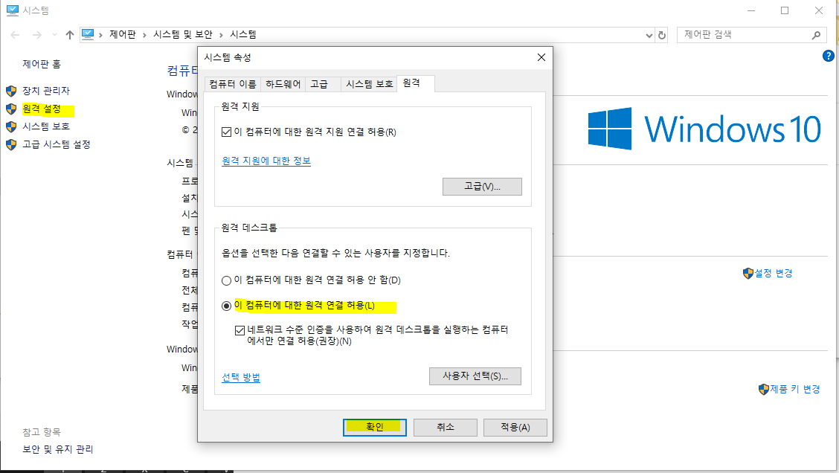The height and width of the screenshot is (473, 839).
Task: Open 원격 지원에 대한 정보 link
Action: click(x=266, y=161)
